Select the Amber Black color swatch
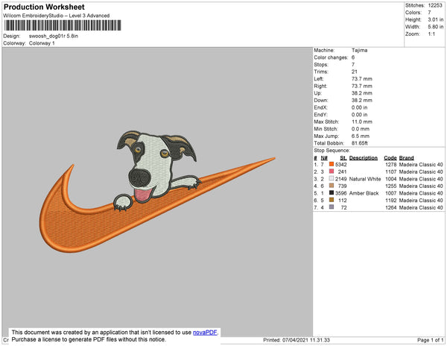The width and height of the screenshot is (447, 346). 332,192
